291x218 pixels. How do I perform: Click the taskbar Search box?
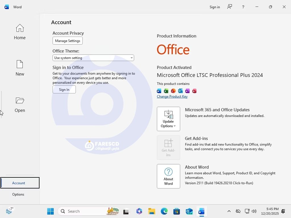pos(85,211)
